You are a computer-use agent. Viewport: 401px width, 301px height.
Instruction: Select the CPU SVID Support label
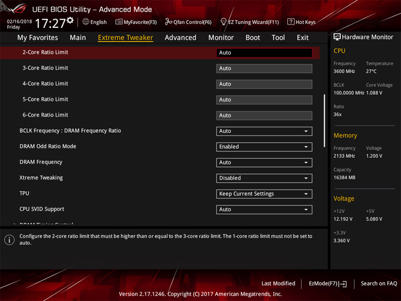(42, 209)
